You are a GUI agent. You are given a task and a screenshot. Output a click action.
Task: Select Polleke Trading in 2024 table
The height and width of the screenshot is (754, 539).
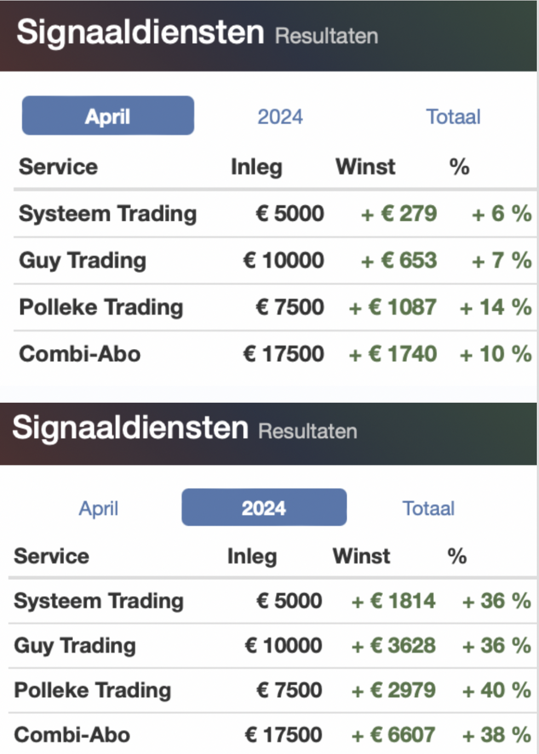tap(272, 690)
